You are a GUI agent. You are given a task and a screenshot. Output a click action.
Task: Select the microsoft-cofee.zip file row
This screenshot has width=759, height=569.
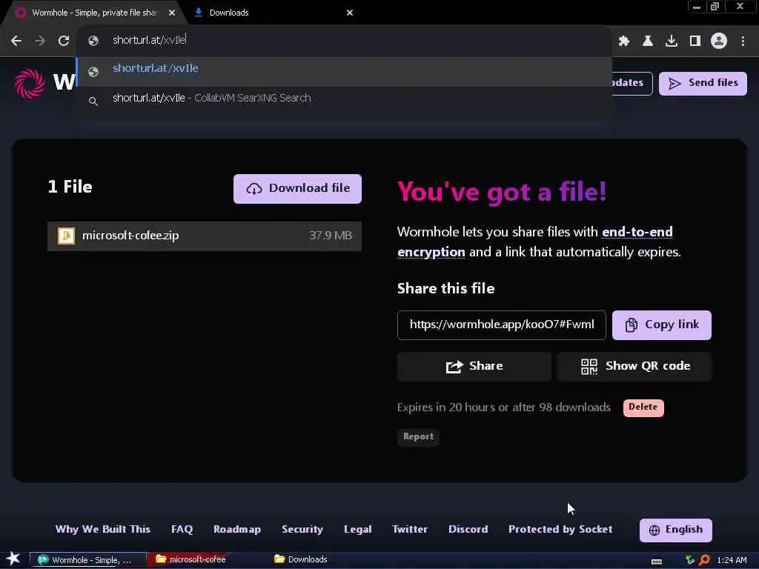point(205,236)
